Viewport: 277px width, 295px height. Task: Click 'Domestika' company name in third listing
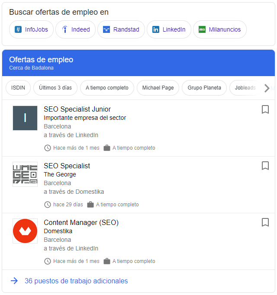[x=58, y=231]
